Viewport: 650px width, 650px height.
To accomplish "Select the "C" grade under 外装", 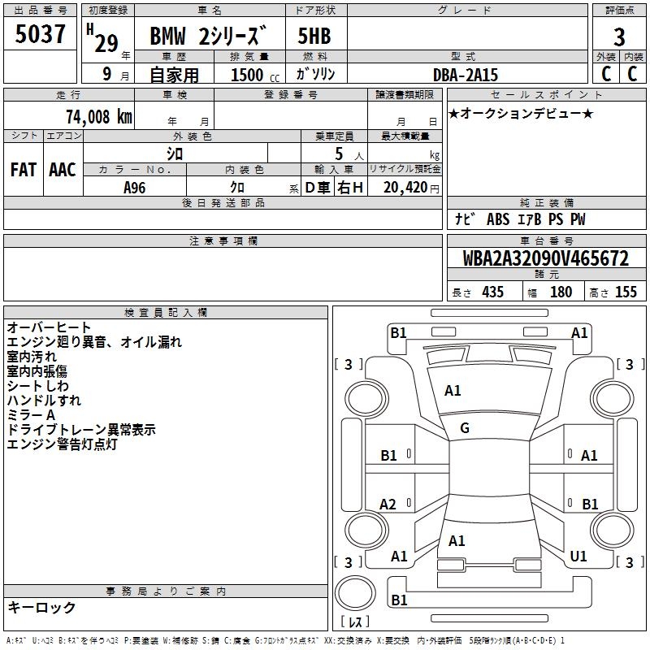I will point(606,74).
